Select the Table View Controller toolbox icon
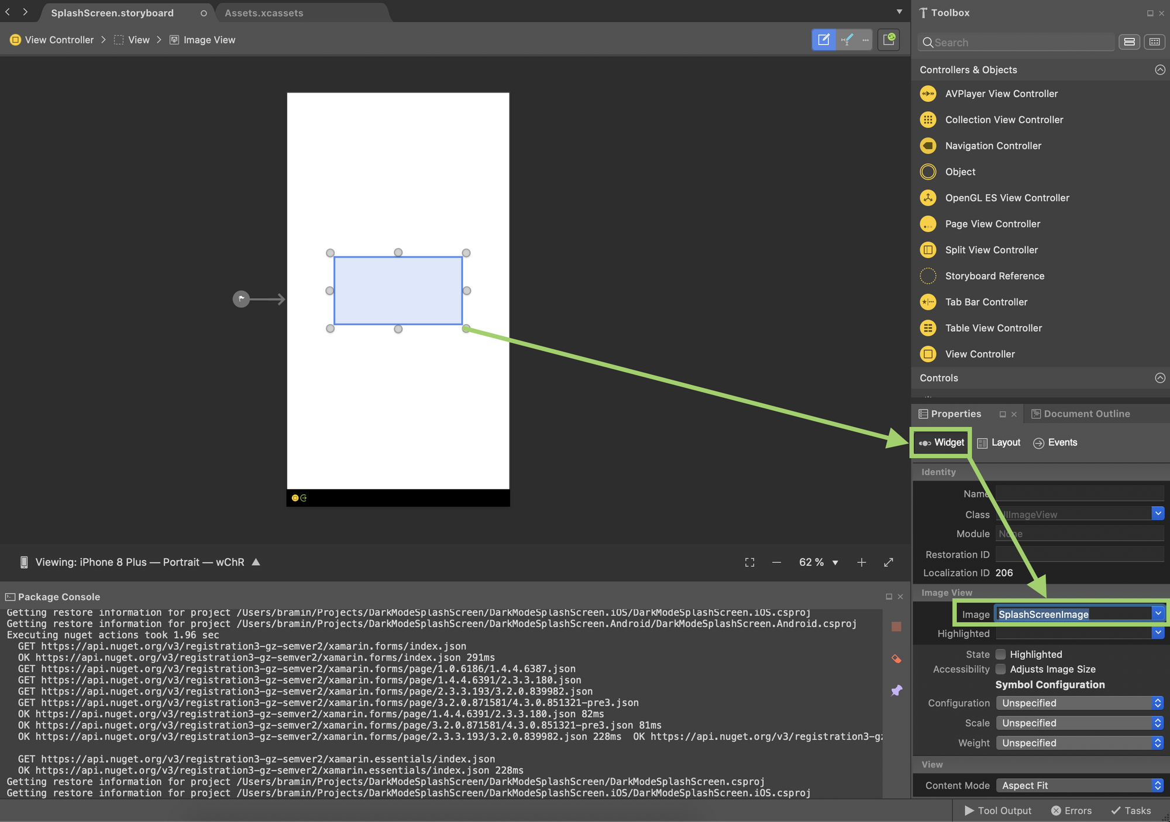The width and height of the screenshot is (1170, 822). pos(928,328)
